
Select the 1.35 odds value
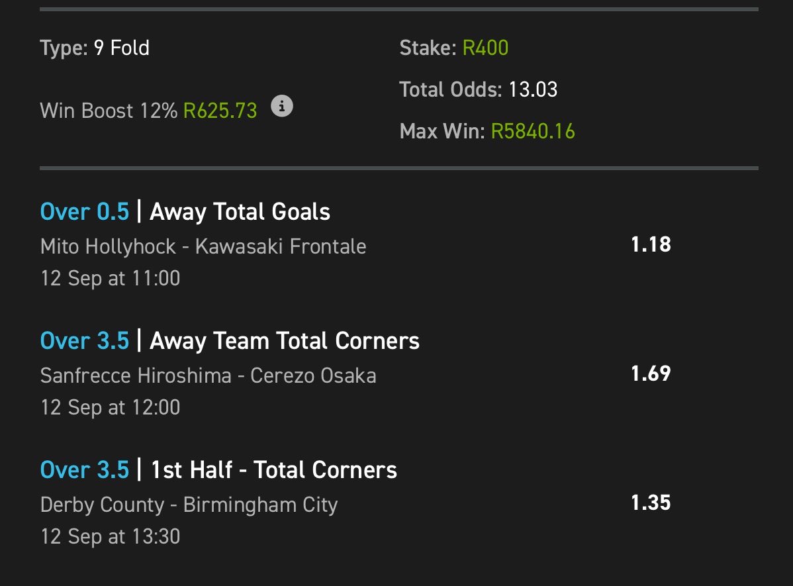651,503
